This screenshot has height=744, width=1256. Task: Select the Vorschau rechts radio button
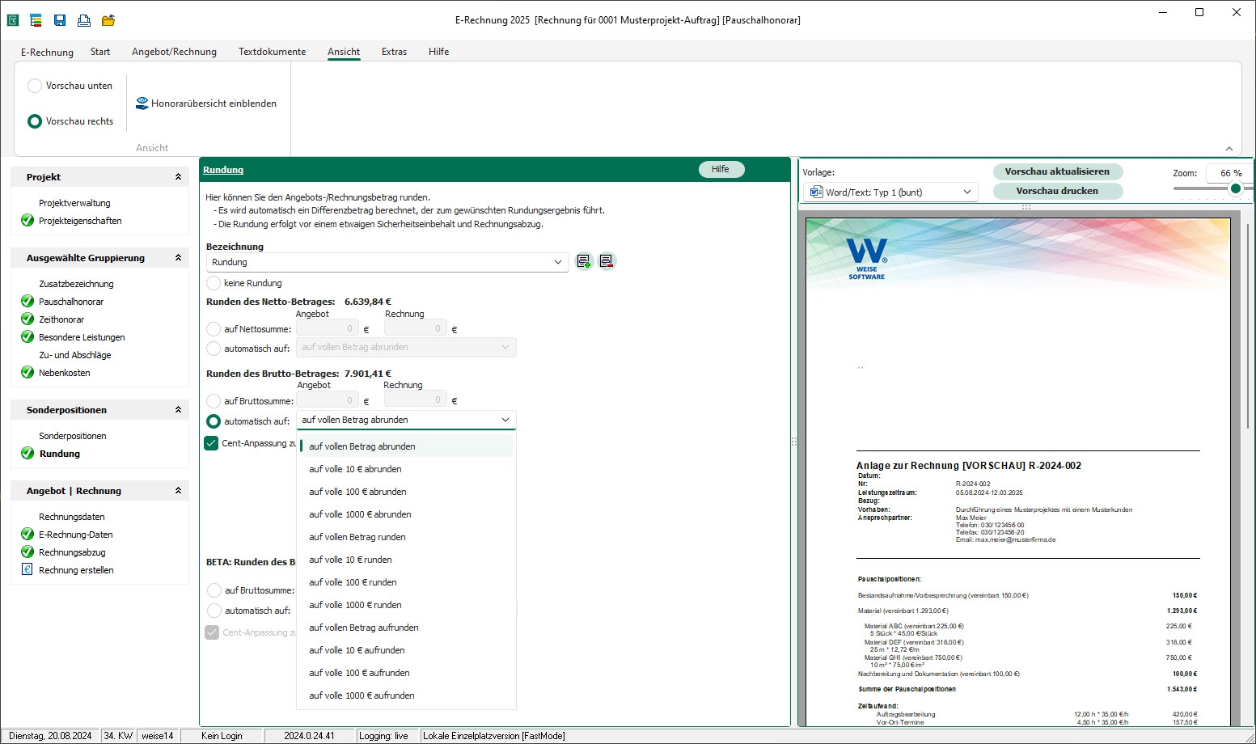35,121
